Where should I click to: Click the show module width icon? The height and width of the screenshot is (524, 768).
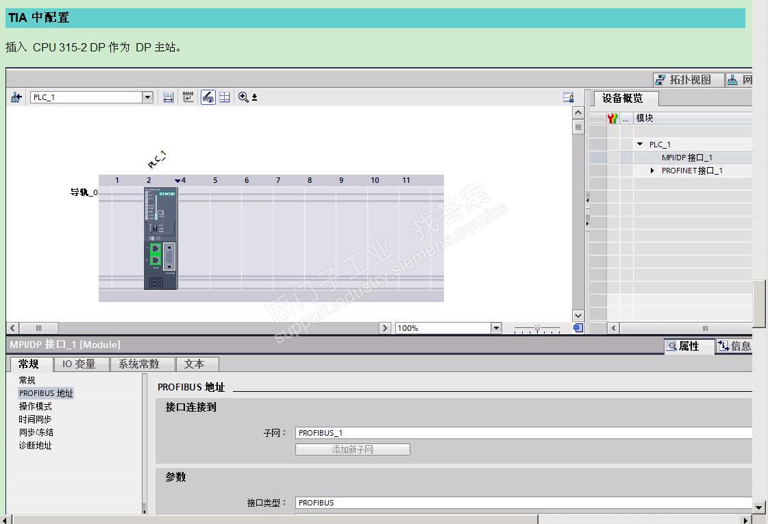click(168, 97)
